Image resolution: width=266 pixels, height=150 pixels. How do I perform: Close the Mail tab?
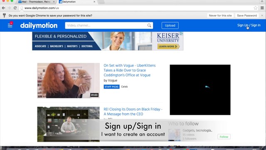[54, 2]
